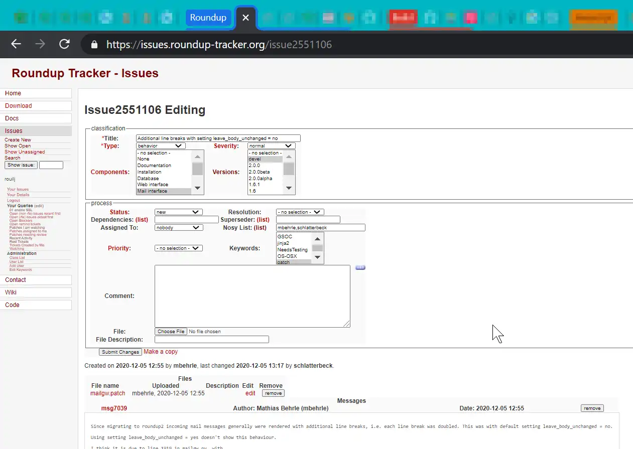Viewport: 633px width, 449px height.
Task: Click the Nosy List input field
Action: (321, 228)
